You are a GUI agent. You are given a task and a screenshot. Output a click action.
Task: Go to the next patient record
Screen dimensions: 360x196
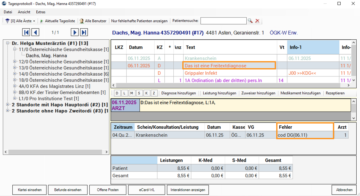pyautogui.click(x=75, y=32)
